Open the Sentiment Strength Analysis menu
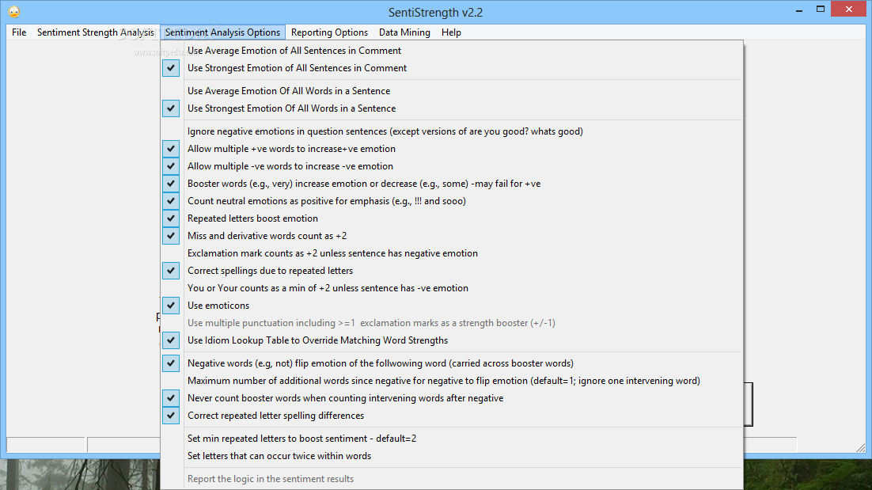The image size is (872, 490). [95, 32]
